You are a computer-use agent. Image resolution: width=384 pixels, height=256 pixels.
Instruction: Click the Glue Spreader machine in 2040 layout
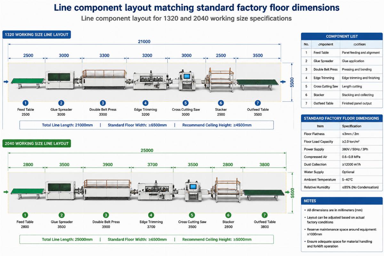click(61, 190)
